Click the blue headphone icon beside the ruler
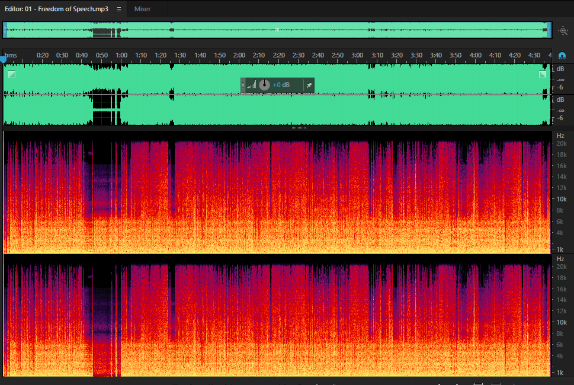This screenshot has height=385, width=574. point(562,56)
